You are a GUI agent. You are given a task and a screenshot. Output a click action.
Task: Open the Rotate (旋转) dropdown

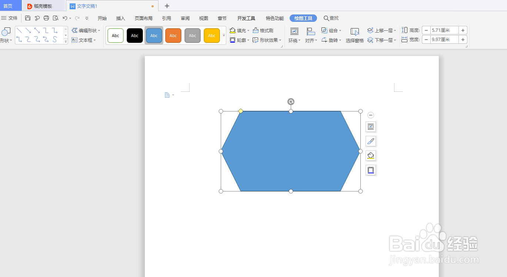[x=331, y=40]
